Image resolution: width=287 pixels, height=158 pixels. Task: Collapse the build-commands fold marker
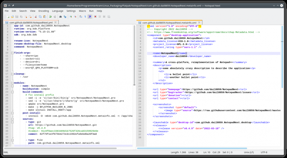[12, 92]
